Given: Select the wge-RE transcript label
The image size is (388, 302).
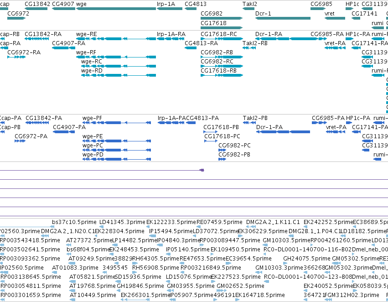Looking at the screenshot, I should coord(86,34).
